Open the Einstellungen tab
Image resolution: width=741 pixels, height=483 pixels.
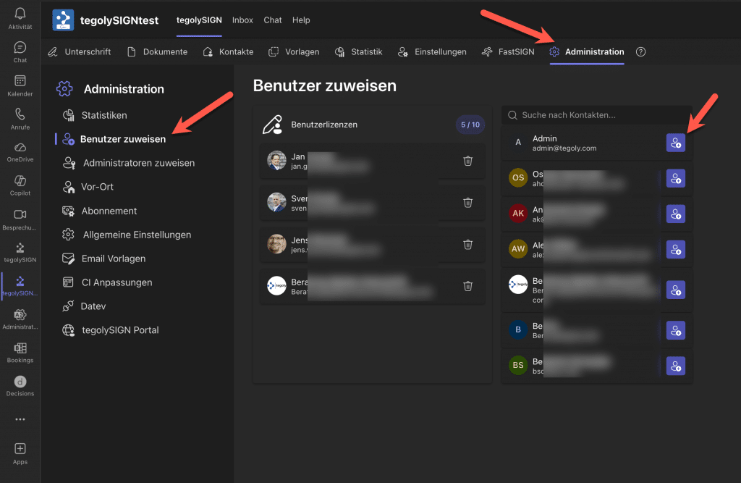coord(431,52)
